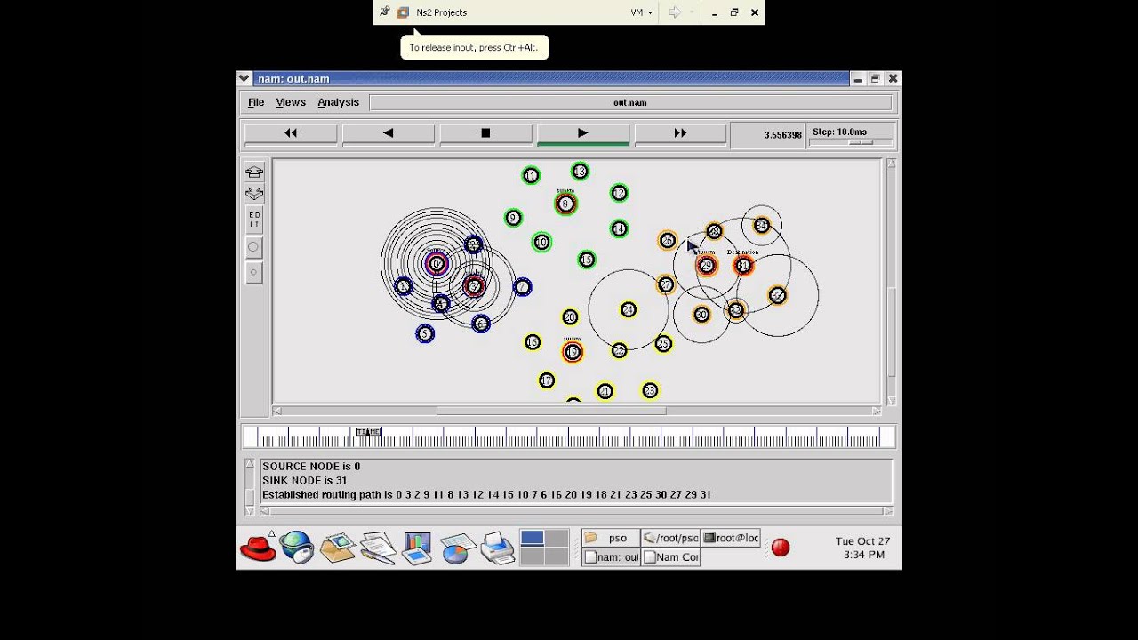The width and height of the screenshot is (1138, 640).
Task: Switch to the top-left active workspace
Action: tap(533, 538)
